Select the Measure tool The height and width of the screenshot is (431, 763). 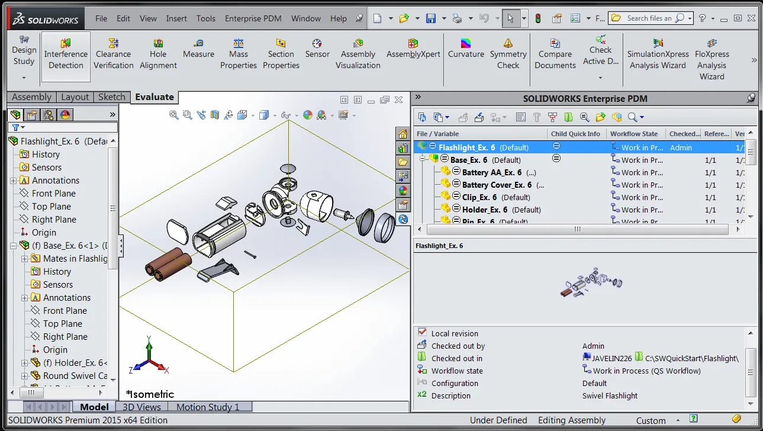[198, 49]
